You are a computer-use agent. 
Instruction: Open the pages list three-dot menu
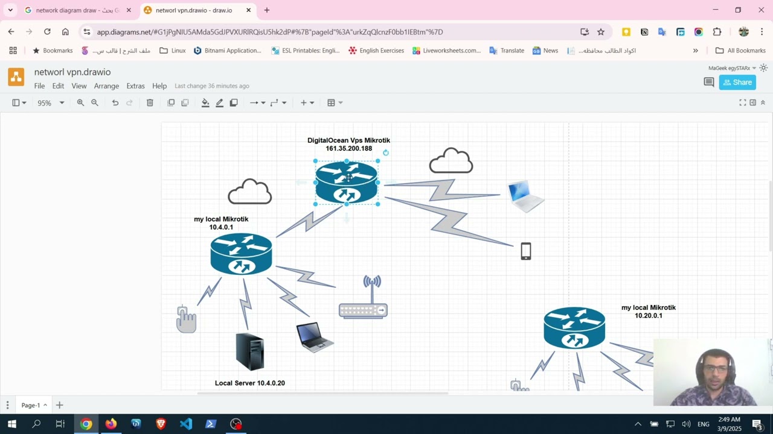point(7,405)
